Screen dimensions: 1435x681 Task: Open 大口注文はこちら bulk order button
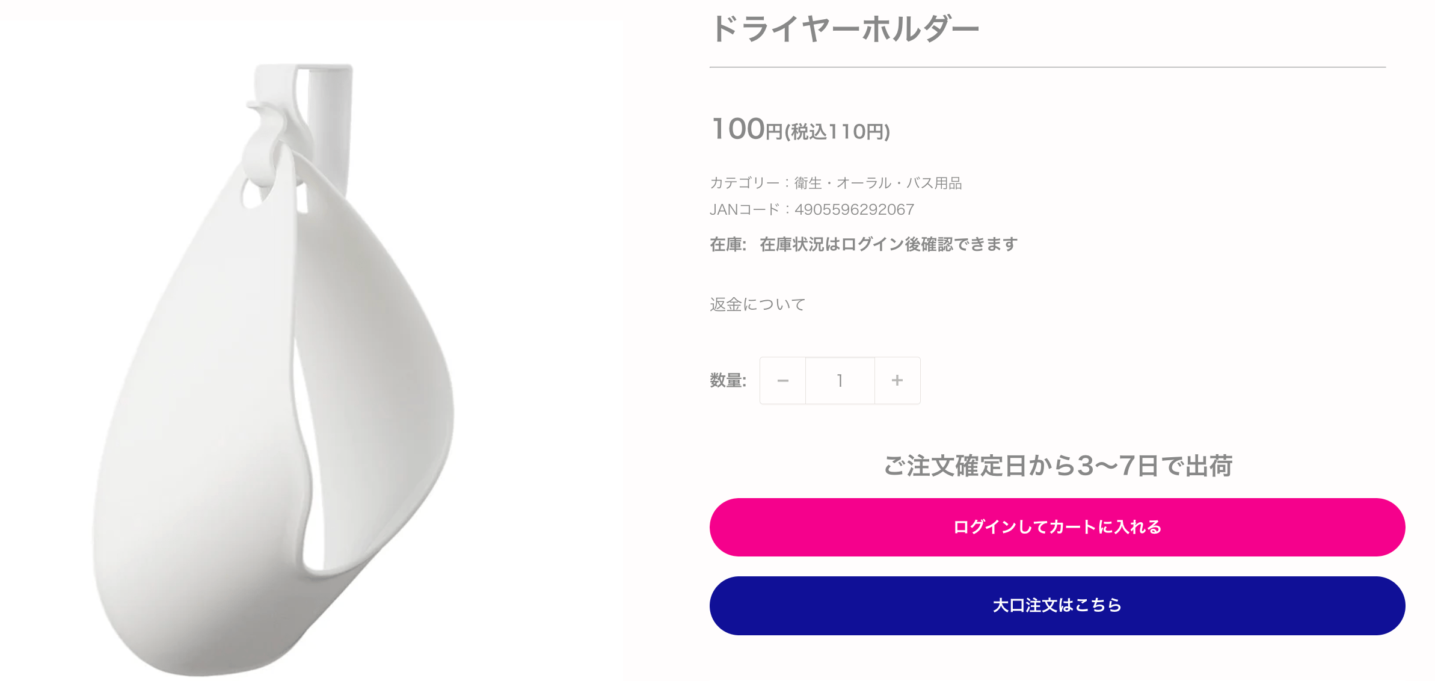point(1057,605)
